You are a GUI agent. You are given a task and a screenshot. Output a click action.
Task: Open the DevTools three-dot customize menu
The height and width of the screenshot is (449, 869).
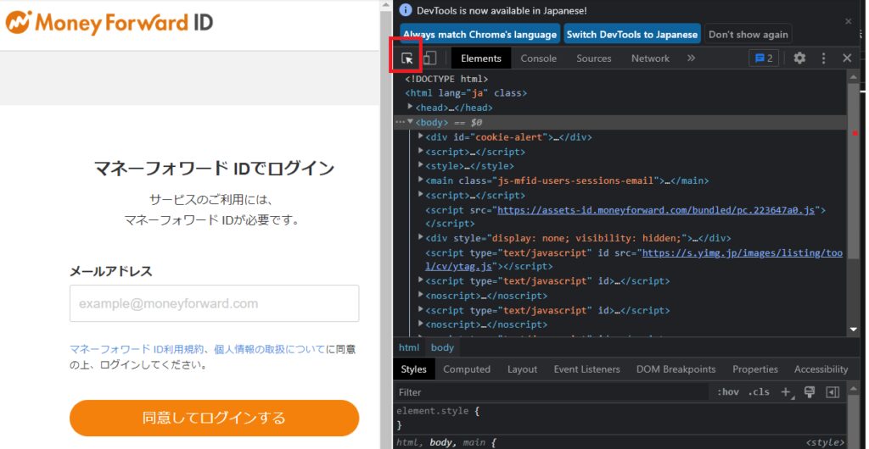[x=823, y=58]
